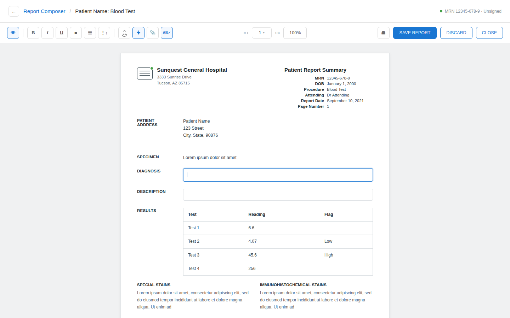Screen dimensions: 510x318
Task: Click the Close button
Action: click(489, 33)
